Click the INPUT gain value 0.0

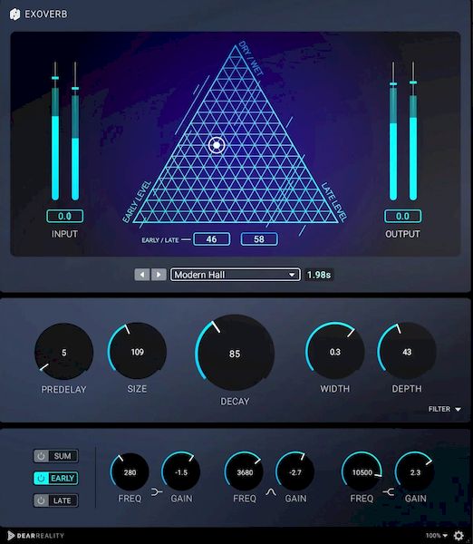pyautogui.click(x=64, y=216)
